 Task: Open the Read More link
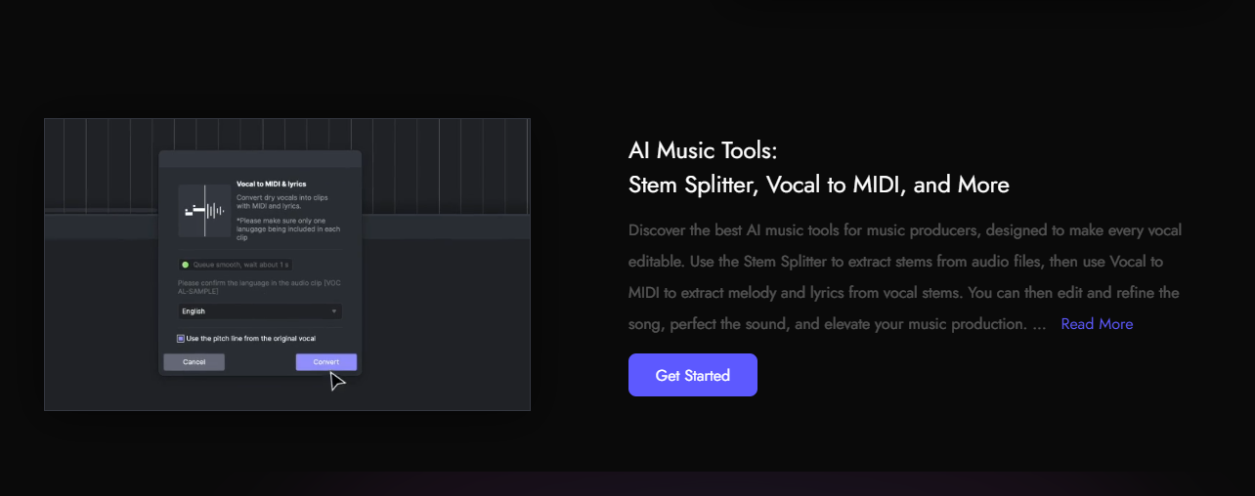[x=1097, y=324]
